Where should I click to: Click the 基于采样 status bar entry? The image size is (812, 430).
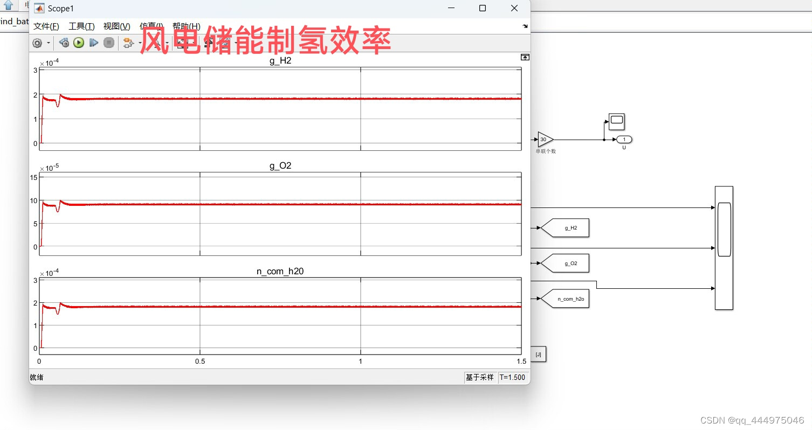[480, 377]
